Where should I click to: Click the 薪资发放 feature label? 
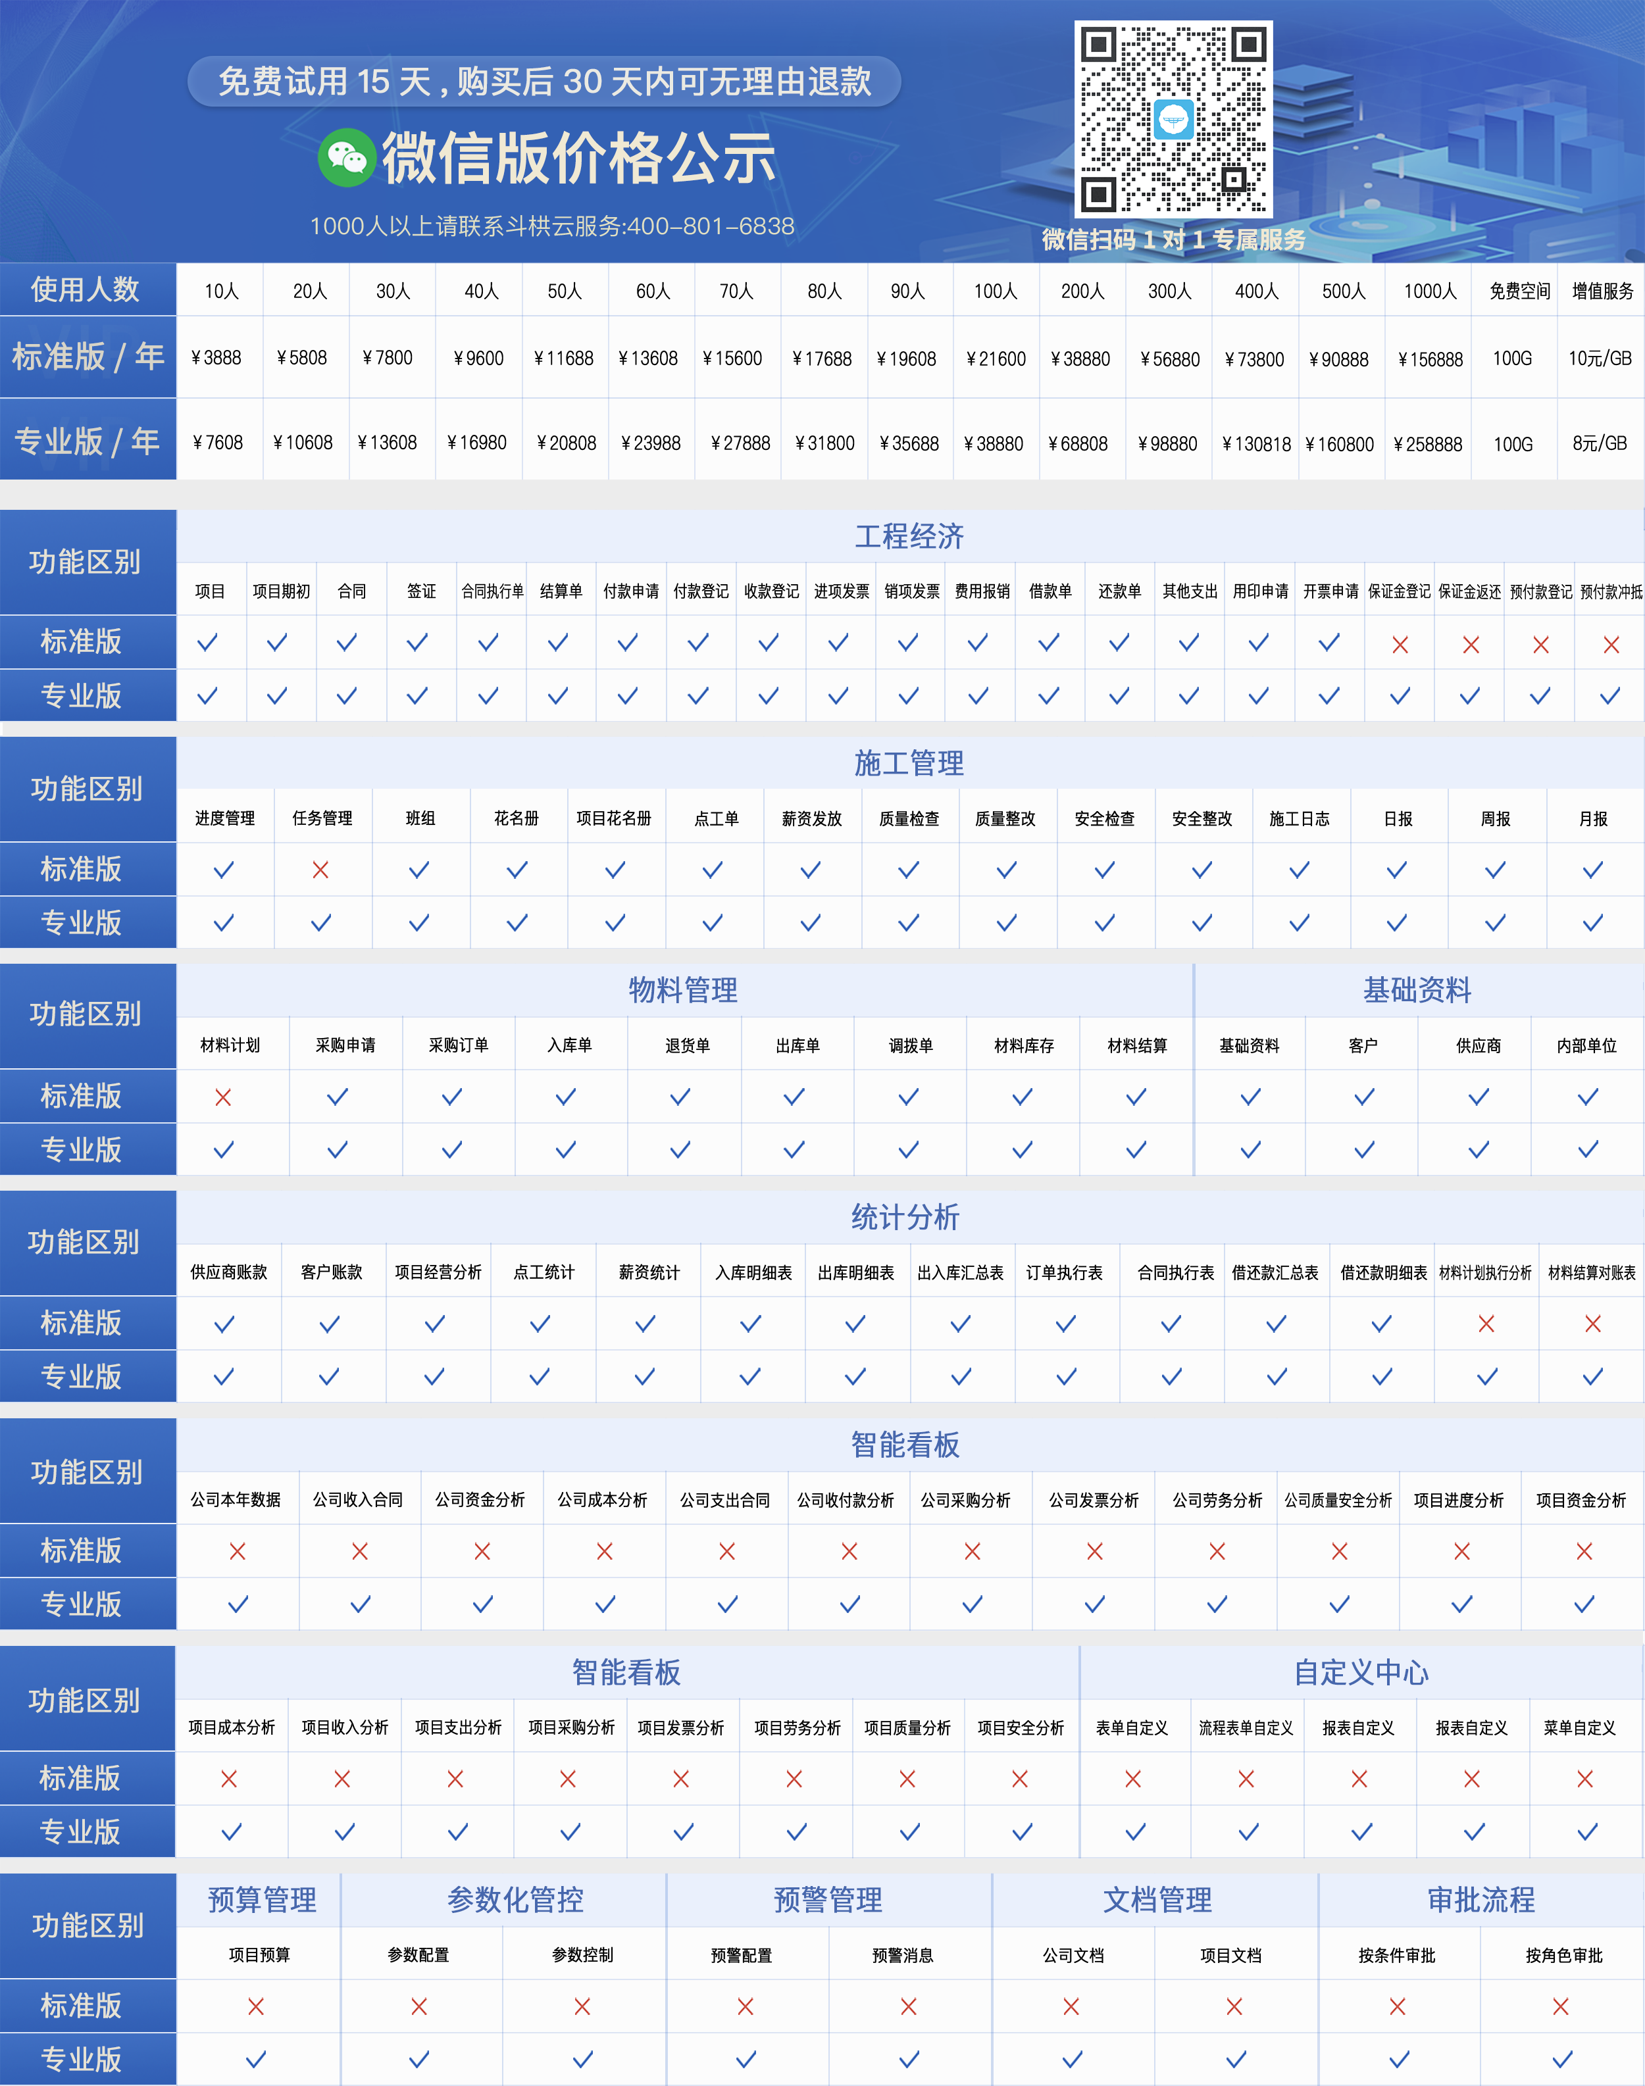tap(812, 818)
